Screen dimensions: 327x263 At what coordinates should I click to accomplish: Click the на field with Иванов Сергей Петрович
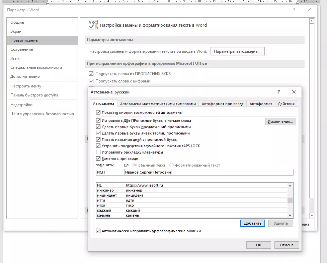coord(209,172)
